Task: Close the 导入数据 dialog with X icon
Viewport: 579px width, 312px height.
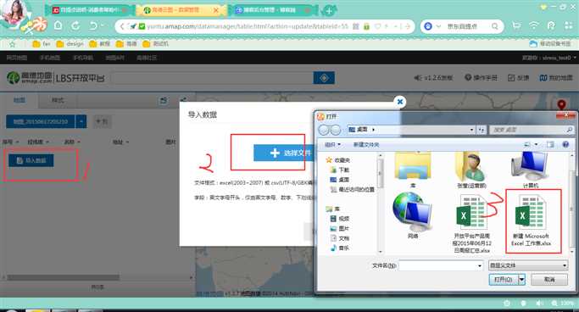Action: (x=399, y=102)
